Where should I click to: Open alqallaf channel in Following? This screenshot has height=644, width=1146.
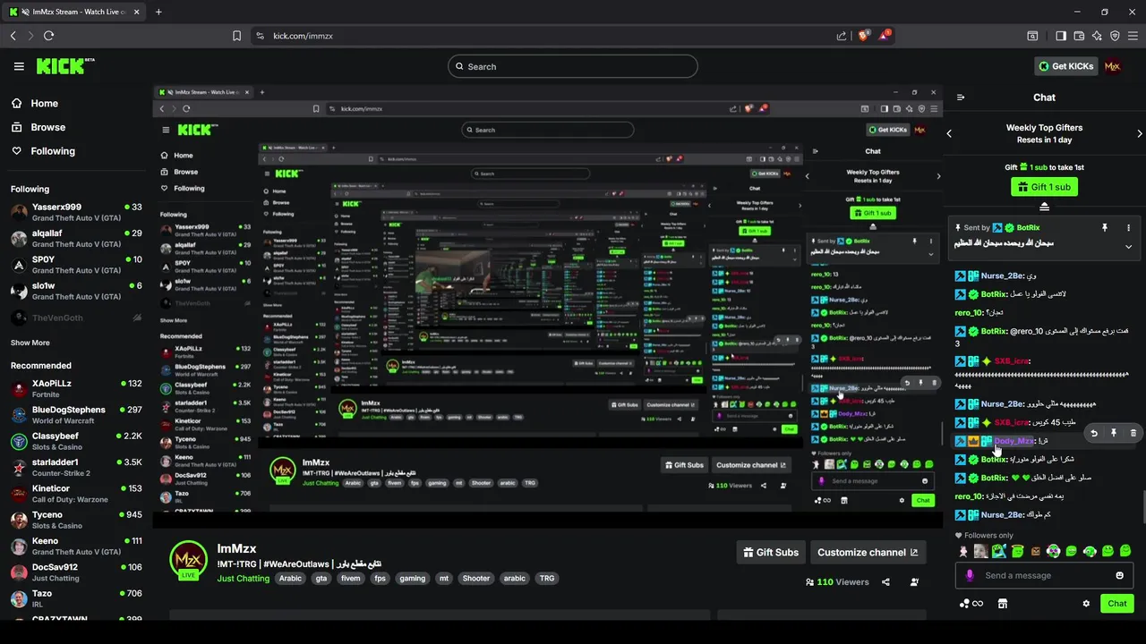76,238
